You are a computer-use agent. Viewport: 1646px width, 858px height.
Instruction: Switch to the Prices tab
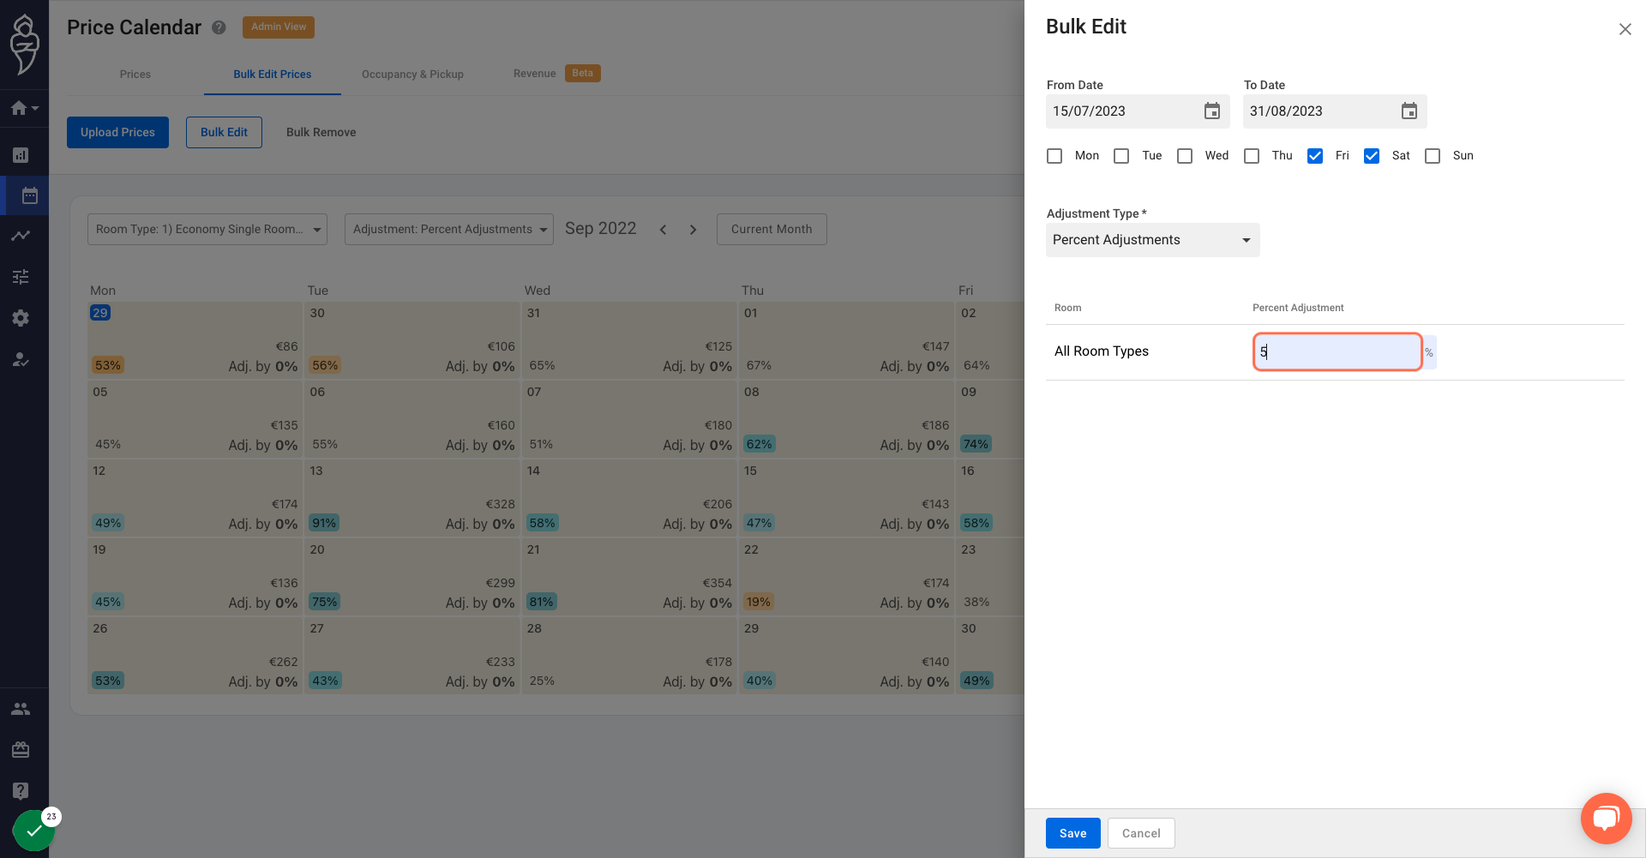(x=135, y=75)
